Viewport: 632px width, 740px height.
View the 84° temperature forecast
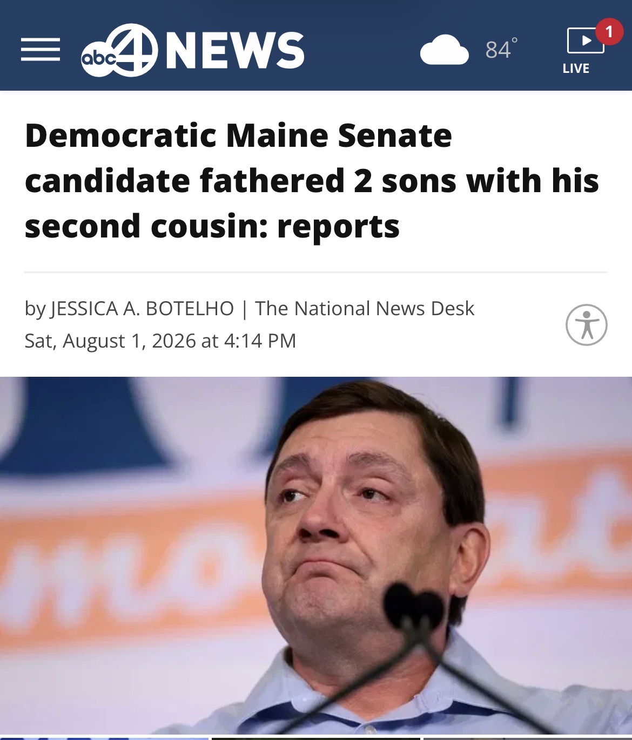501,49
